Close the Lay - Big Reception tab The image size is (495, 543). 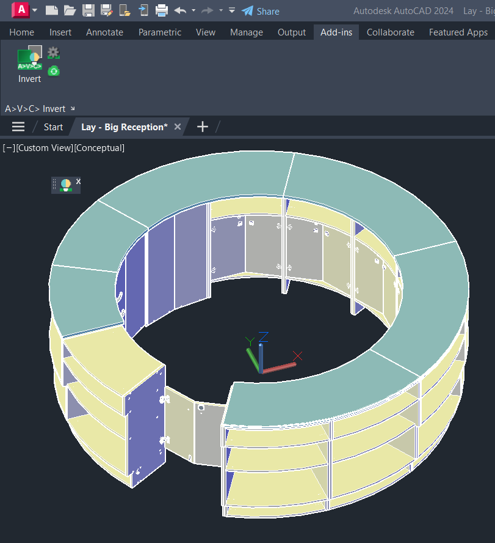tap(178, 127)
